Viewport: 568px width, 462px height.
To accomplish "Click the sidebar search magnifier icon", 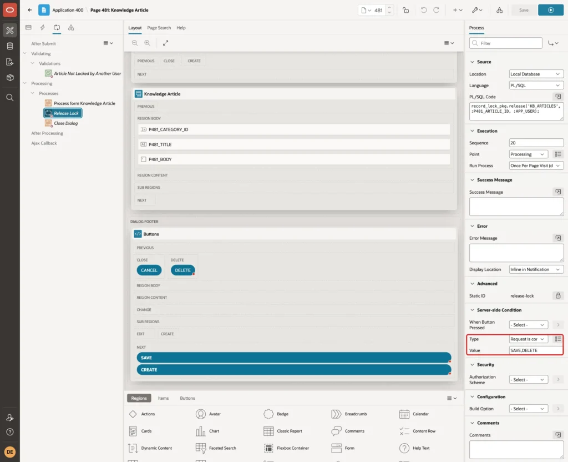I will [x=10, y=98].
